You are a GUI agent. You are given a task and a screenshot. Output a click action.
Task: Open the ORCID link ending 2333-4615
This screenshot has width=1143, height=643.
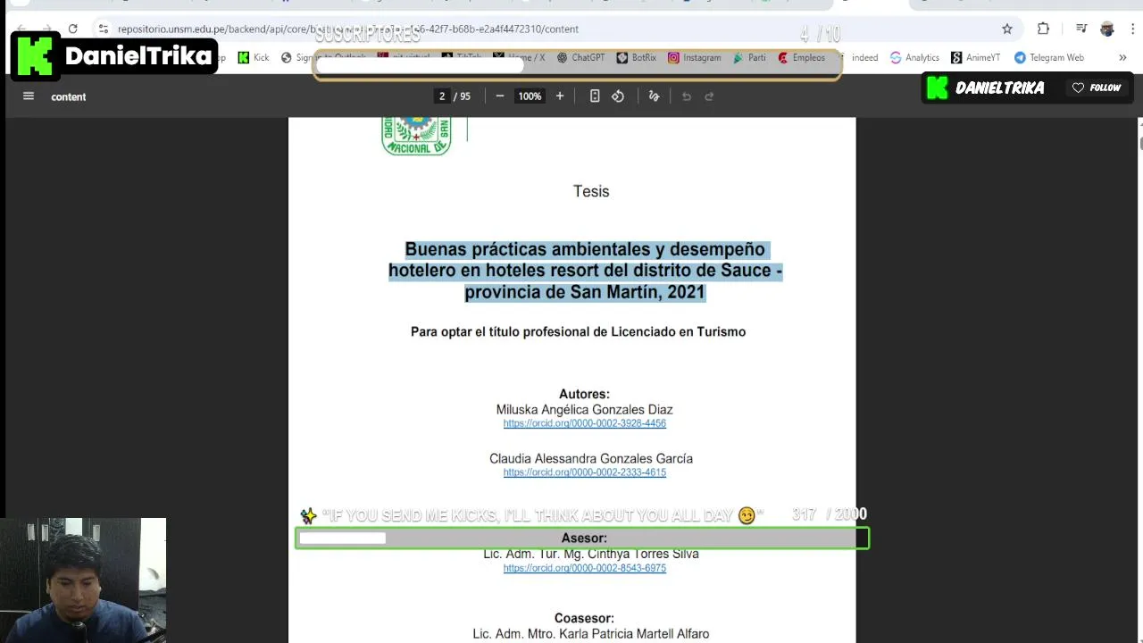[585, 472]
